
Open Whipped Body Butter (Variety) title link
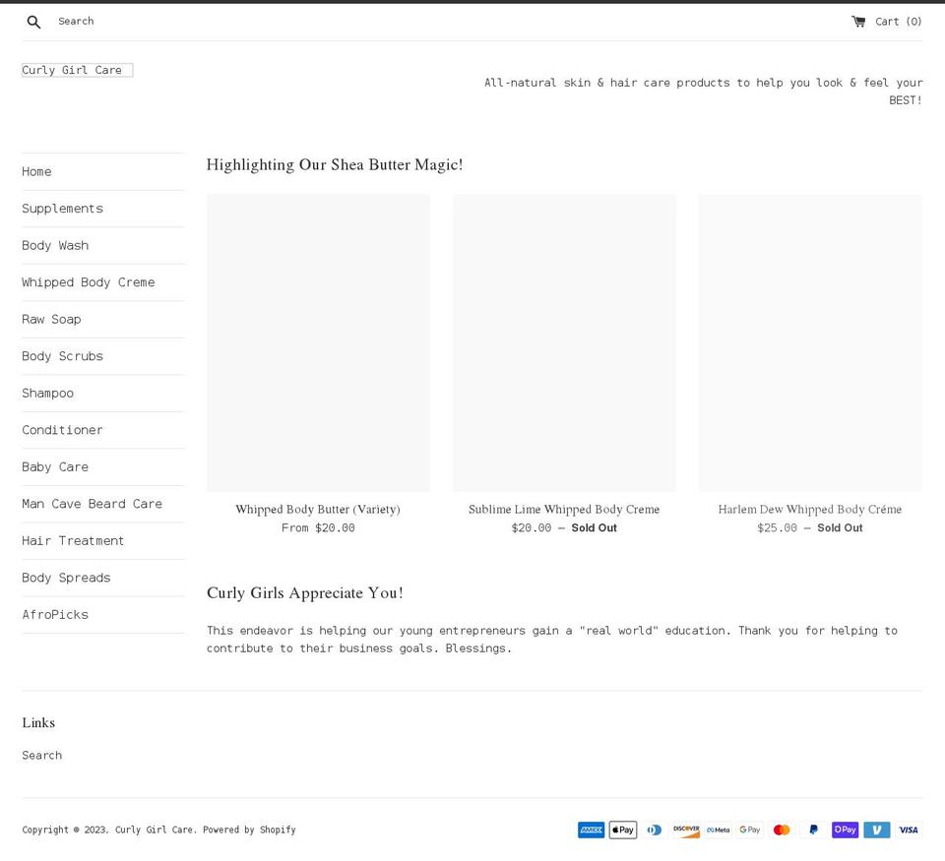tap(318, 509)
